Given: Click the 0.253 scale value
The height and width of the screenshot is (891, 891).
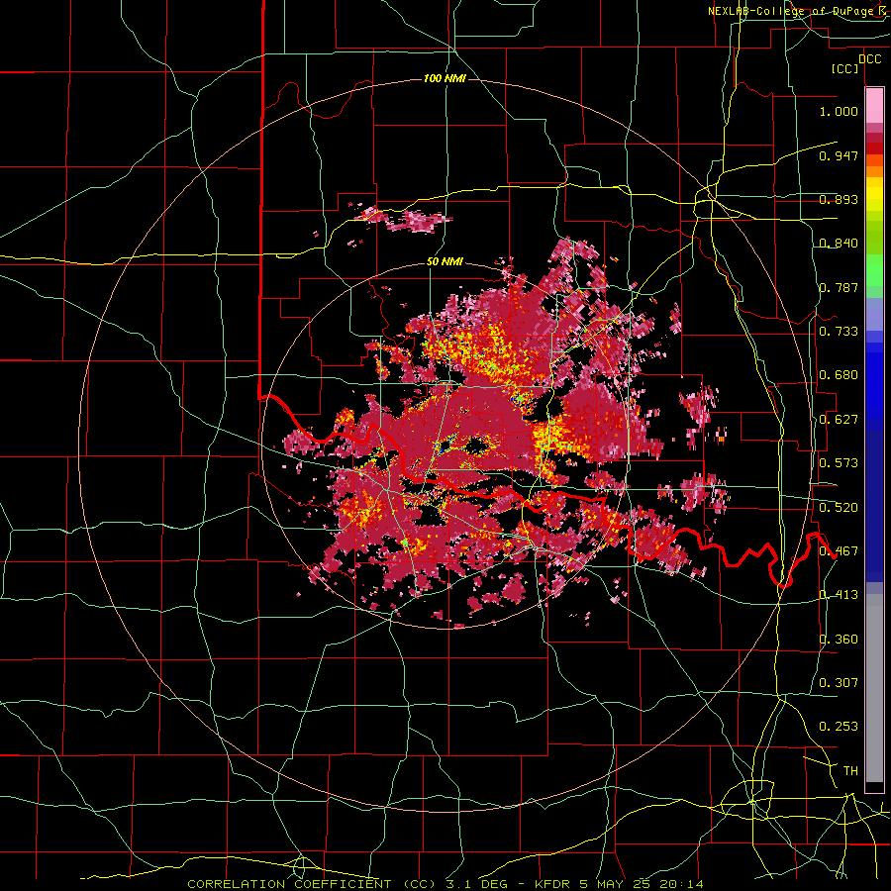Looking at the screenshot, I should (839, 727).
